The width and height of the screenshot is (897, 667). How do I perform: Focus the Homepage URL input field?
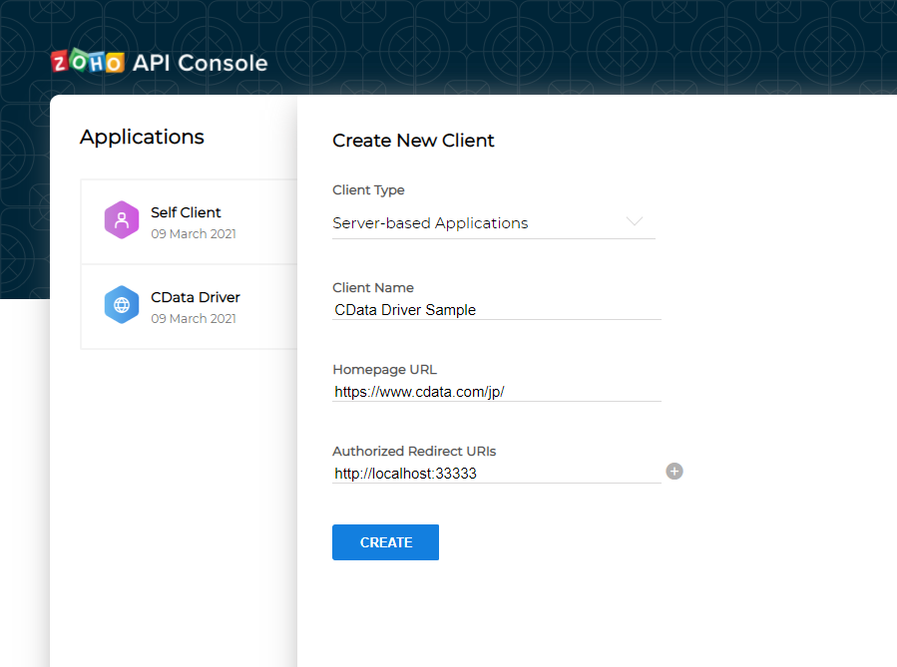click(x=497, y=392)
